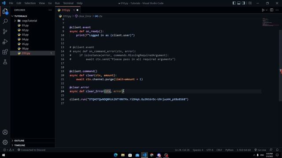Toggle primary side bar layout icon

pos(234,3)
